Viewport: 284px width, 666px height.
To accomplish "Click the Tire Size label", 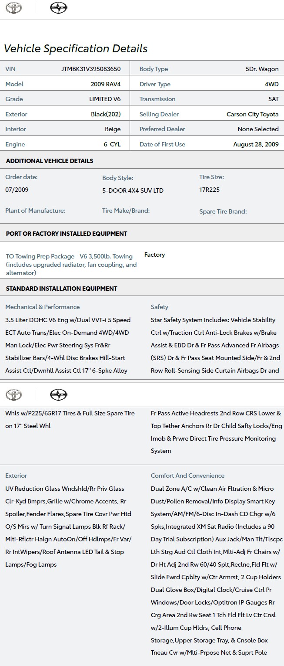I will click(211, 177).
